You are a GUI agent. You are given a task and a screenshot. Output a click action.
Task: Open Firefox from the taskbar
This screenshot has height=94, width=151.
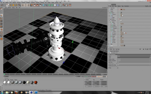click(x=16, y=92)
